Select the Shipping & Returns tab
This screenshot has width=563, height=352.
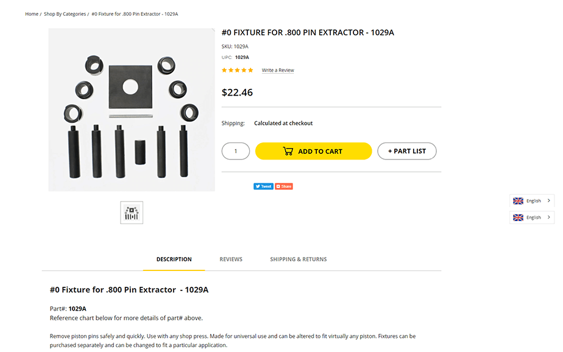click(298, 259)
